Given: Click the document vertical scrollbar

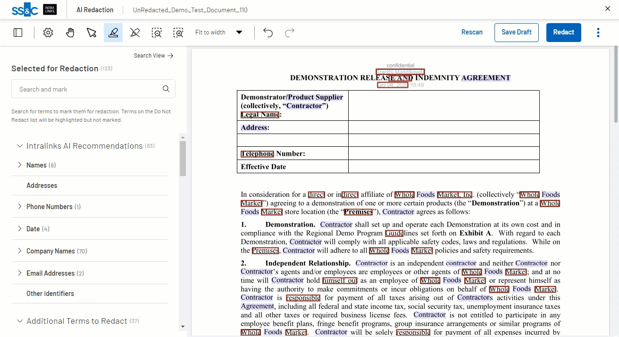Looking at the screenshot, I should click(x=616, y=85).
